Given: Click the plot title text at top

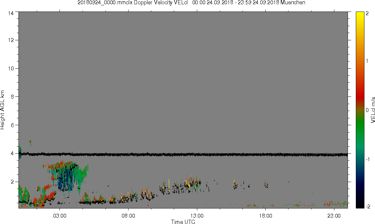Looking at the screenshot, I should point(191,3).
